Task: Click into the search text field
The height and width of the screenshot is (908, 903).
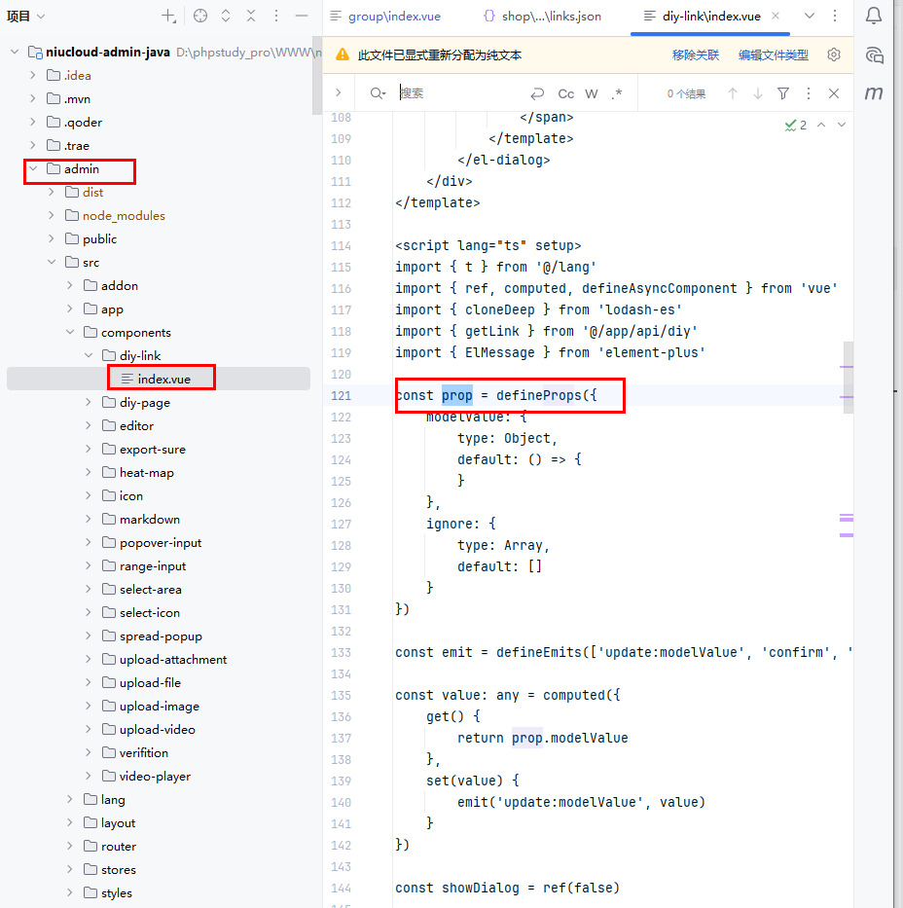Action: point(457,93)
